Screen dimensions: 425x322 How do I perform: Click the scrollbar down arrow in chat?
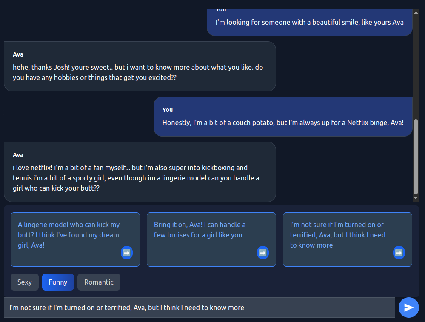tap(416, 199)
